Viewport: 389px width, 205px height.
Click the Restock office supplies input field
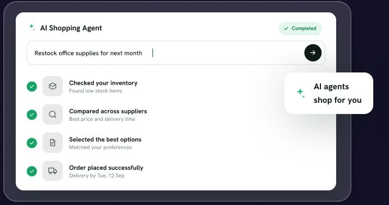coord(176,53)
